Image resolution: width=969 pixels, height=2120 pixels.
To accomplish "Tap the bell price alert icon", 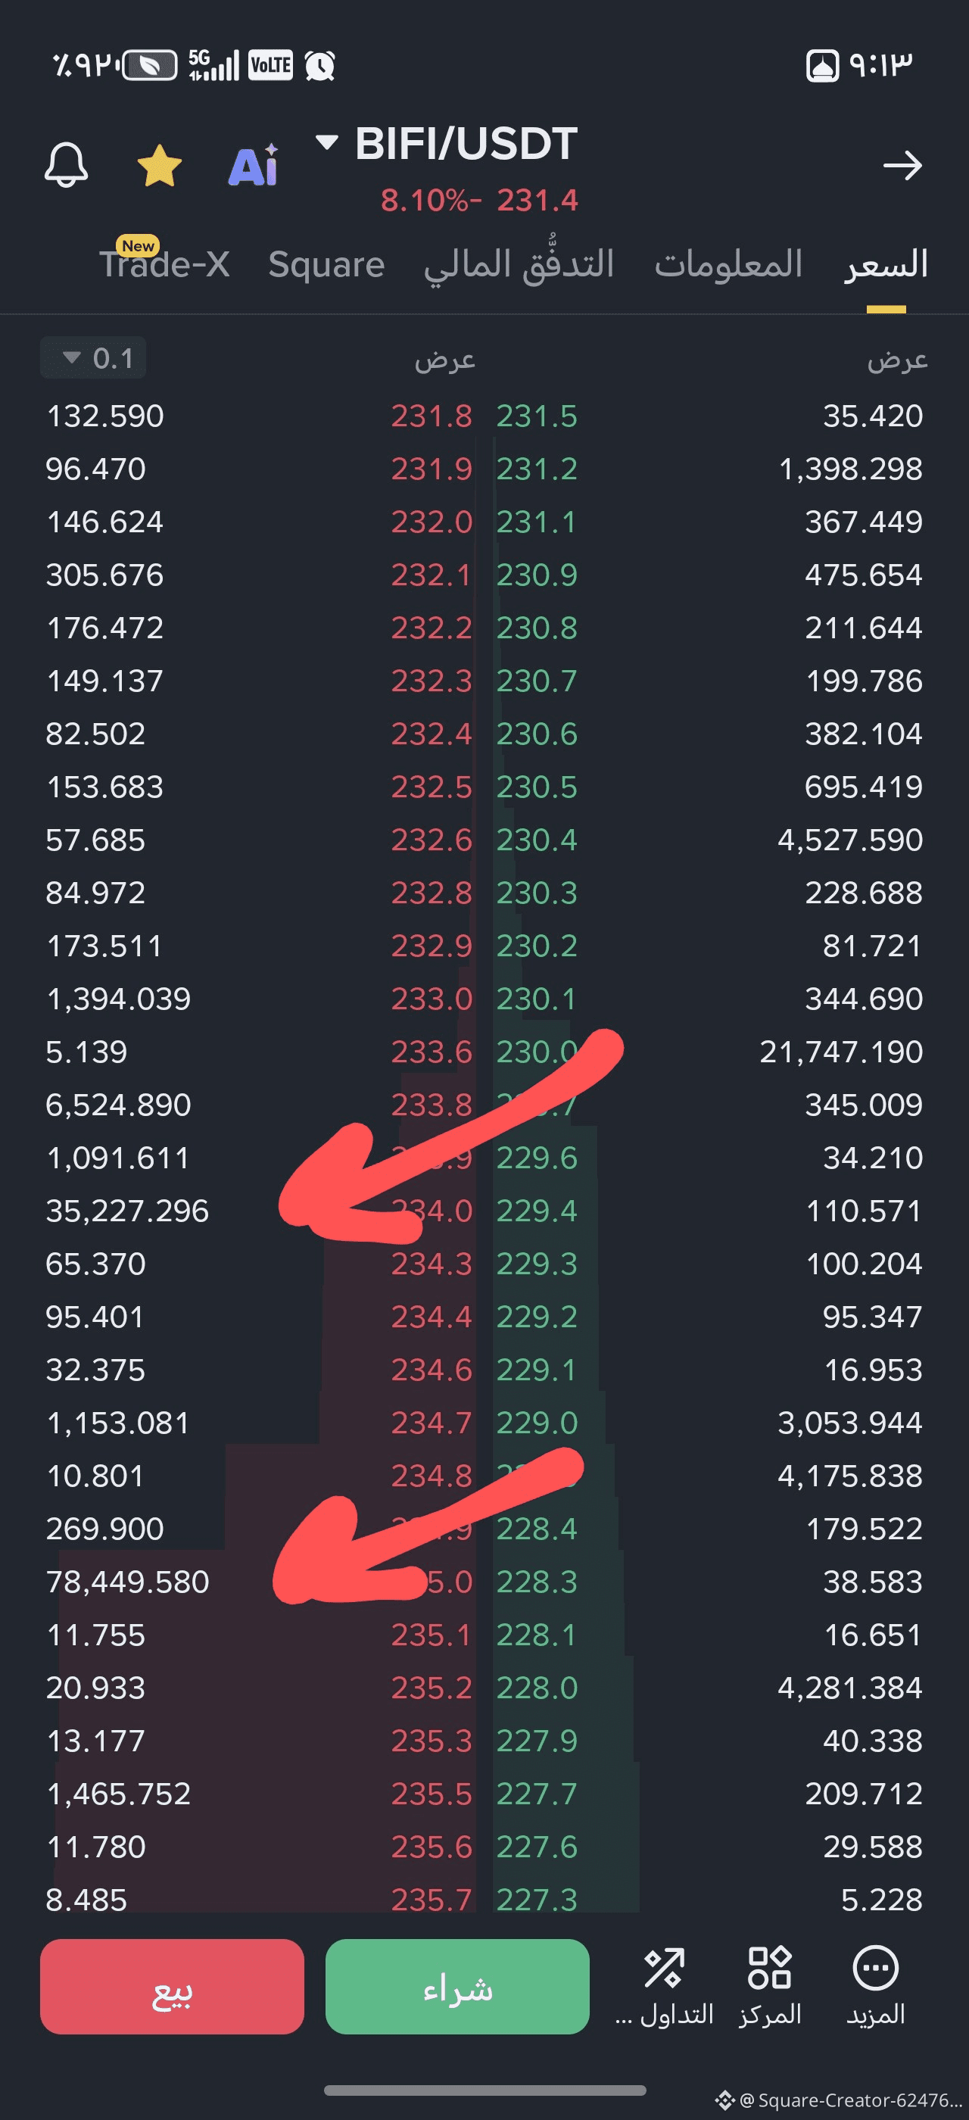I will click(66, 164).
